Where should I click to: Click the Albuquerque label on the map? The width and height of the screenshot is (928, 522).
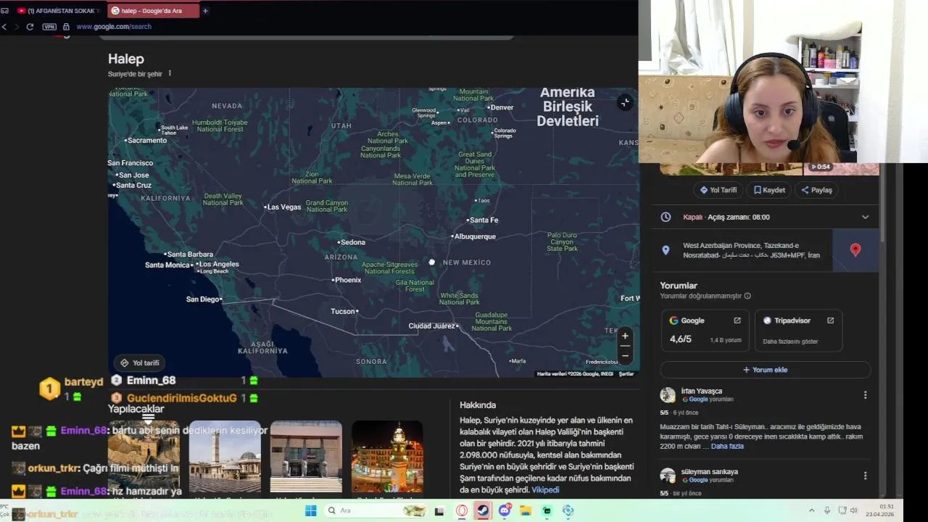pyautogui.click(x=475, y=236)
